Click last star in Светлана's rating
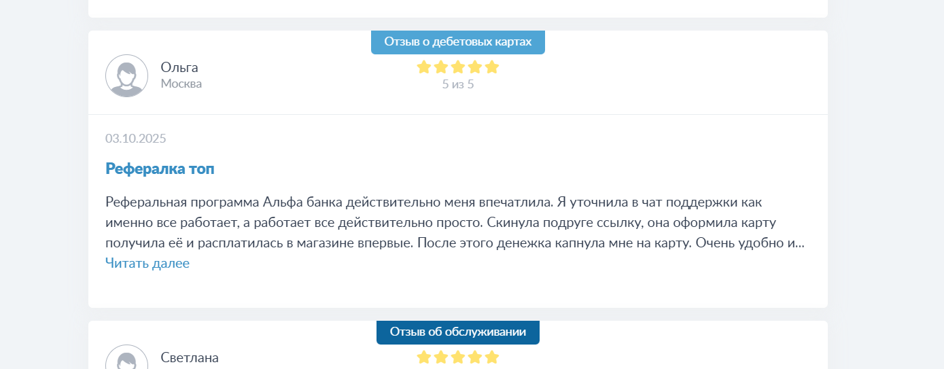This screenshot has height=369, width=944. (492, 357)
